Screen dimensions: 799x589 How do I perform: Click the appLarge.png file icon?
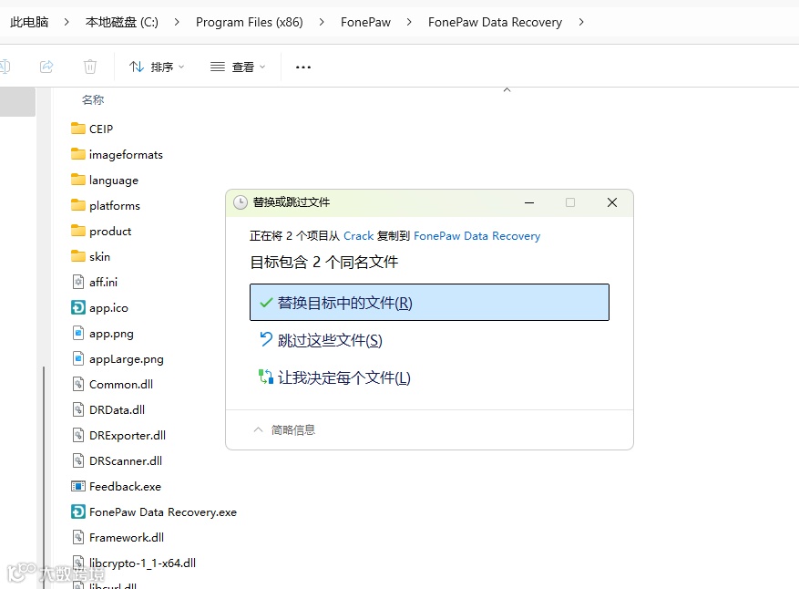click(x=78, y=358)
